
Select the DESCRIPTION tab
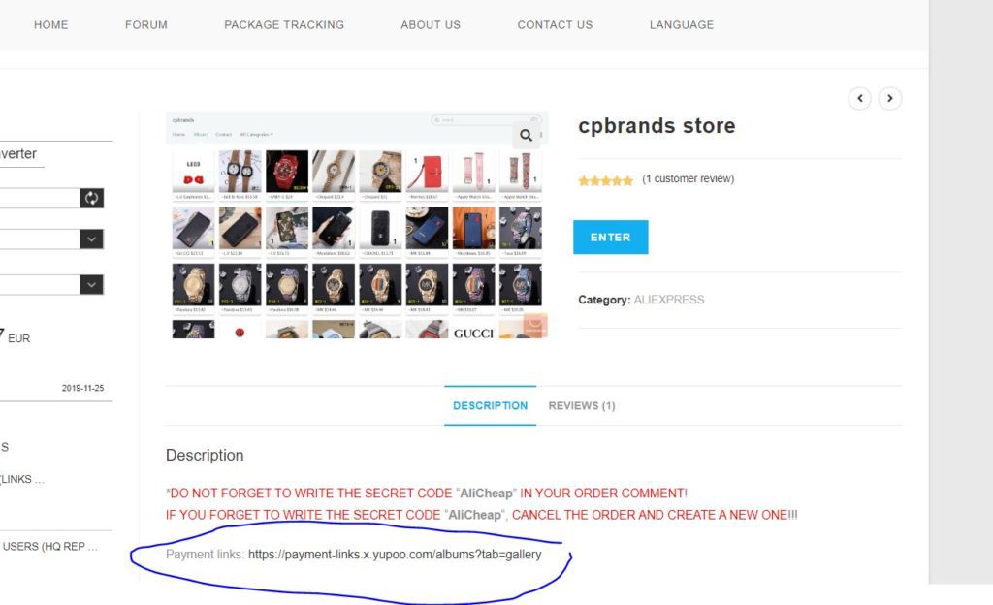[490, 405]
